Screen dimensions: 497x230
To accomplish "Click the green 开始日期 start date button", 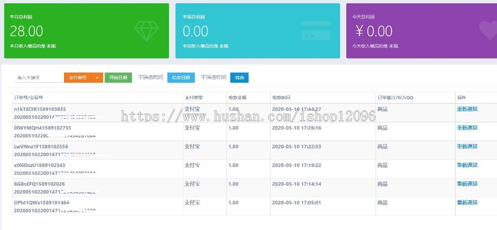I will (x=118, y=78).
